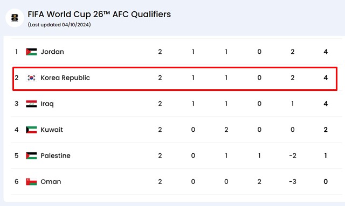Click the Oman flag icon
This screenshot has width=345, height=206.
[x=31, y=182]
